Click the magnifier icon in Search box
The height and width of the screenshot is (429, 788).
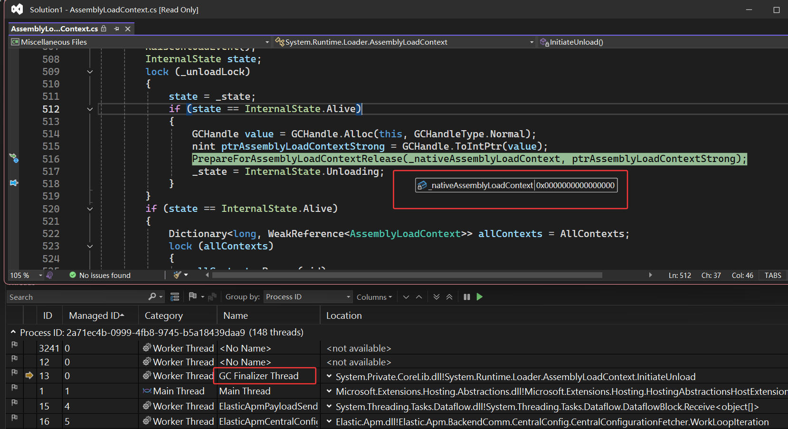click(152, 297)
